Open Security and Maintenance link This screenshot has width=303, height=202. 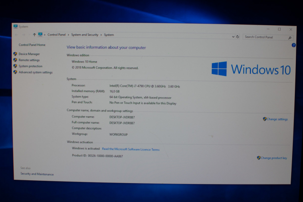click(37, 174)
